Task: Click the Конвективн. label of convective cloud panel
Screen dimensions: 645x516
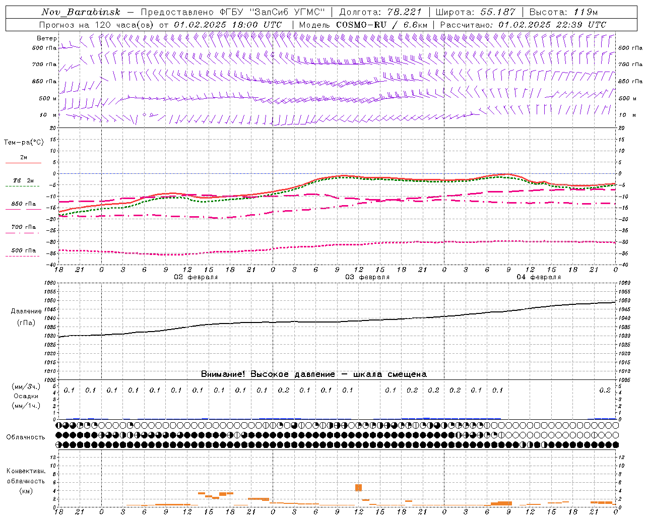Action: pyautogui.click(x=26, y=471)
